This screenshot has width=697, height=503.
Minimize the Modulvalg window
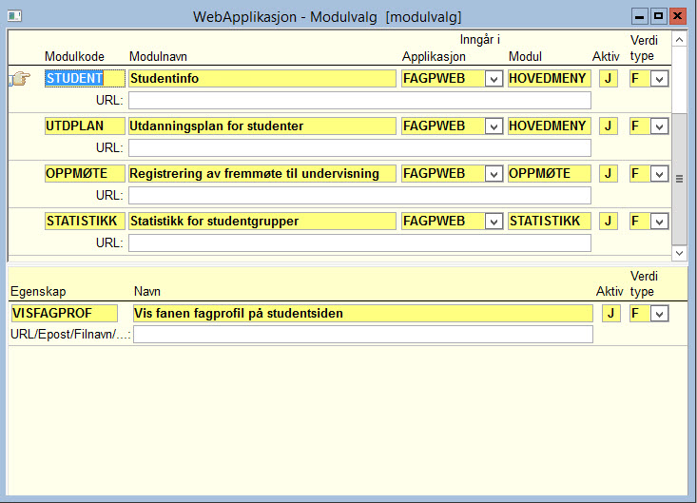(x=639, y=16)
